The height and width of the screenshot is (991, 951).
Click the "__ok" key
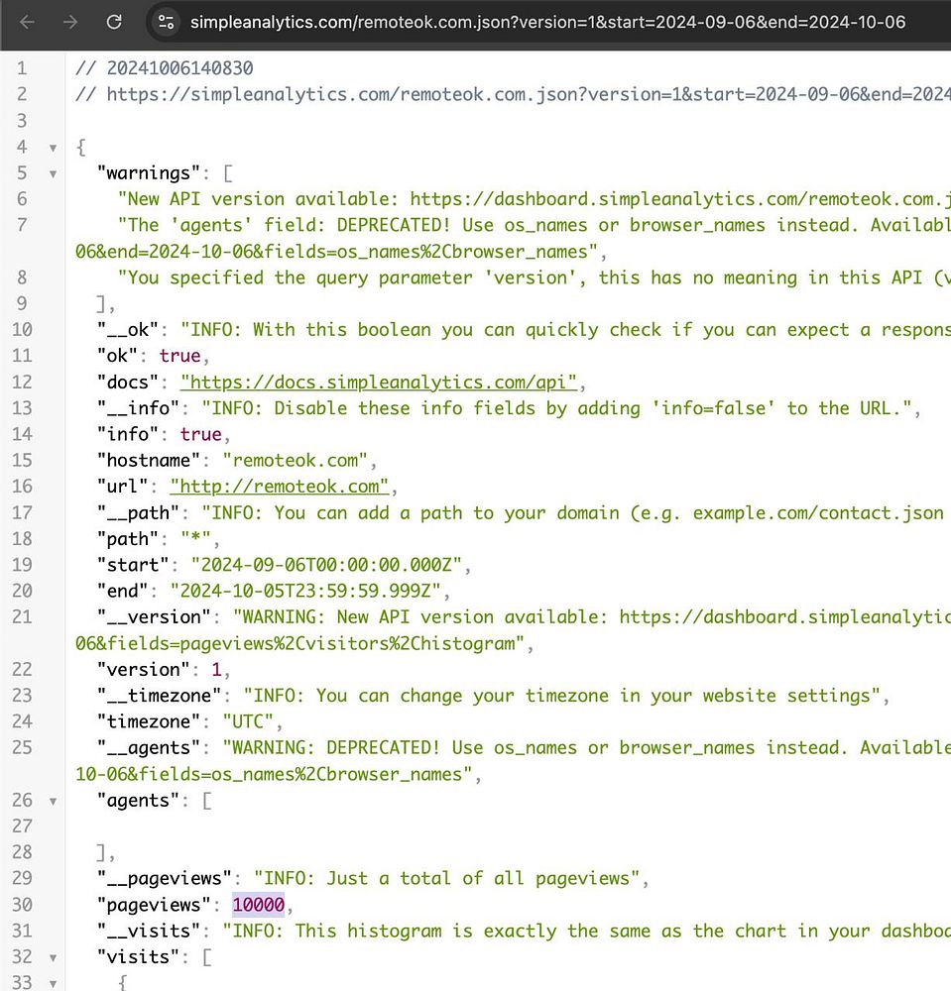click(127, 330)
